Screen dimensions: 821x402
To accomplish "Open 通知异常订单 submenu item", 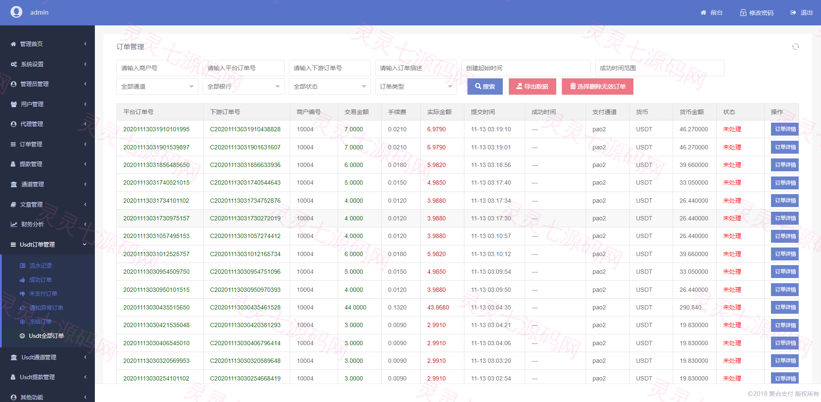I will pos(46,308).
